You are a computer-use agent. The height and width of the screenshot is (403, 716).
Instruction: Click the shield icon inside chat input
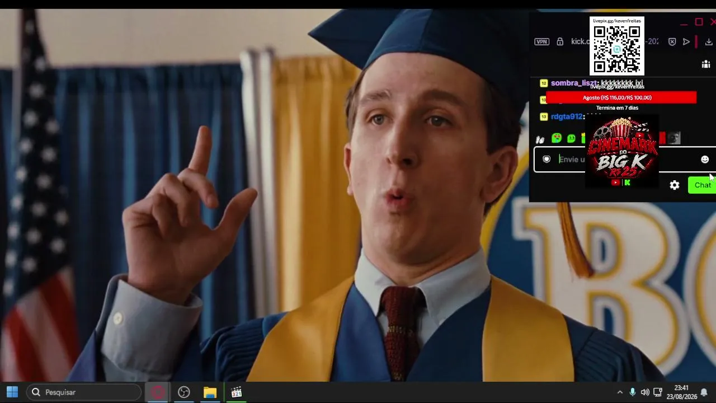coord(547,160)
